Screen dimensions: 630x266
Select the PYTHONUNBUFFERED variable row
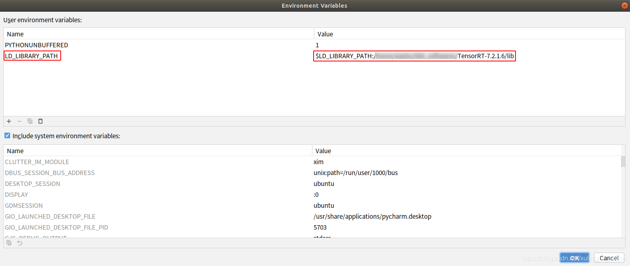click(x=36, y=45)
